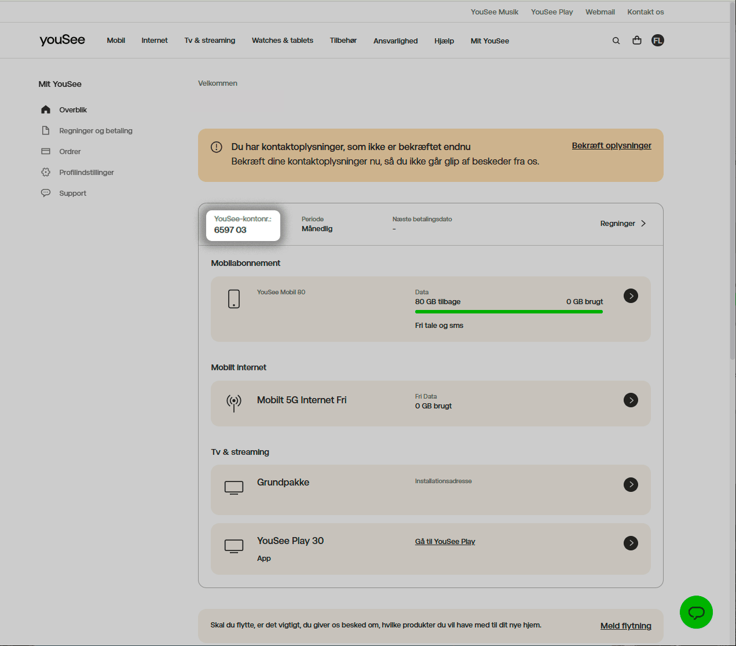Open the shopping basket icon
Screen dimensions: 736x646
(637, 41)
